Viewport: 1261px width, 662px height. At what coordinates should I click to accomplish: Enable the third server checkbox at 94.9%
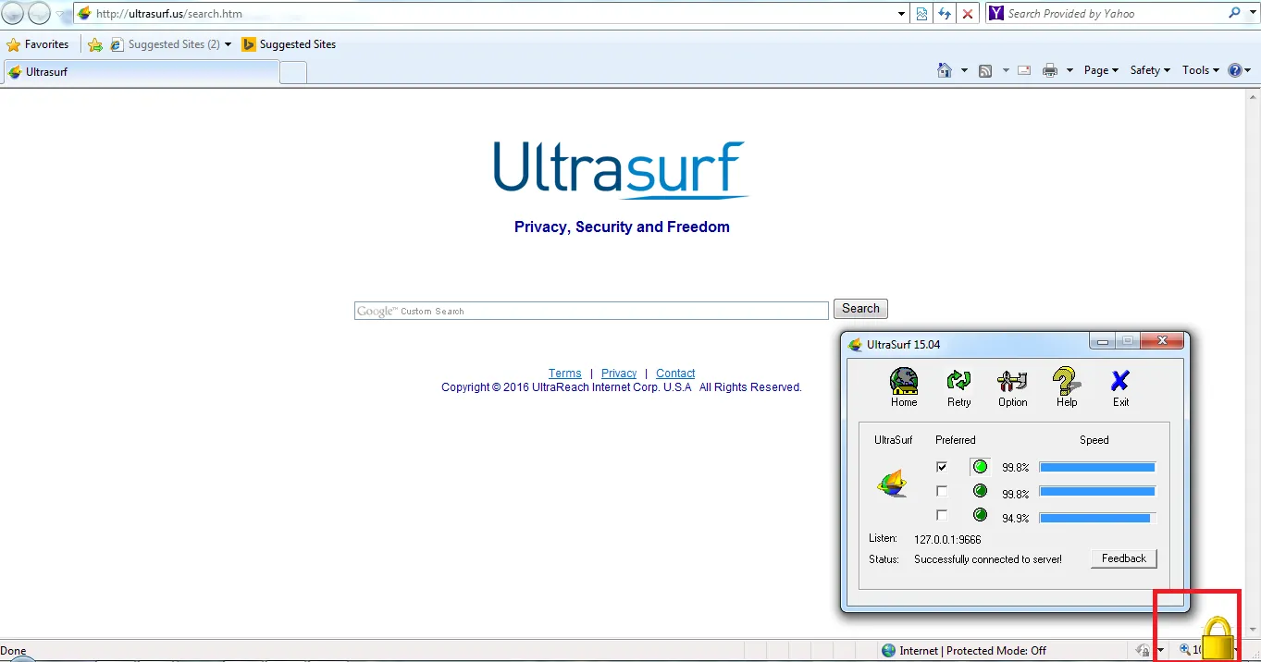click(942, 515)
